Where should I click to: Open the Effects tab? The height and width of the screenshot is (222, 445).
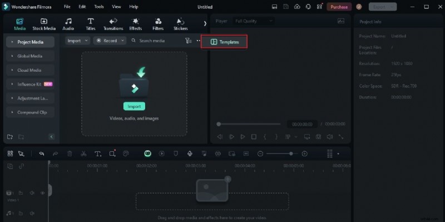pos(135,24)
